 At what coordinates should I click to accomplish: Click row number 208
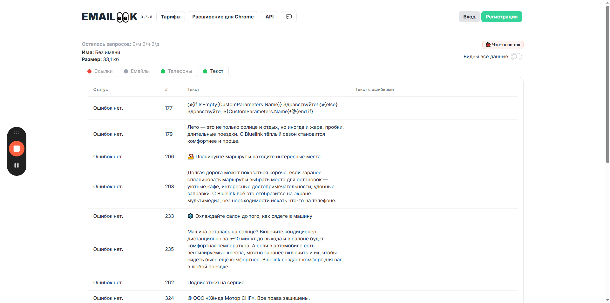169,187
